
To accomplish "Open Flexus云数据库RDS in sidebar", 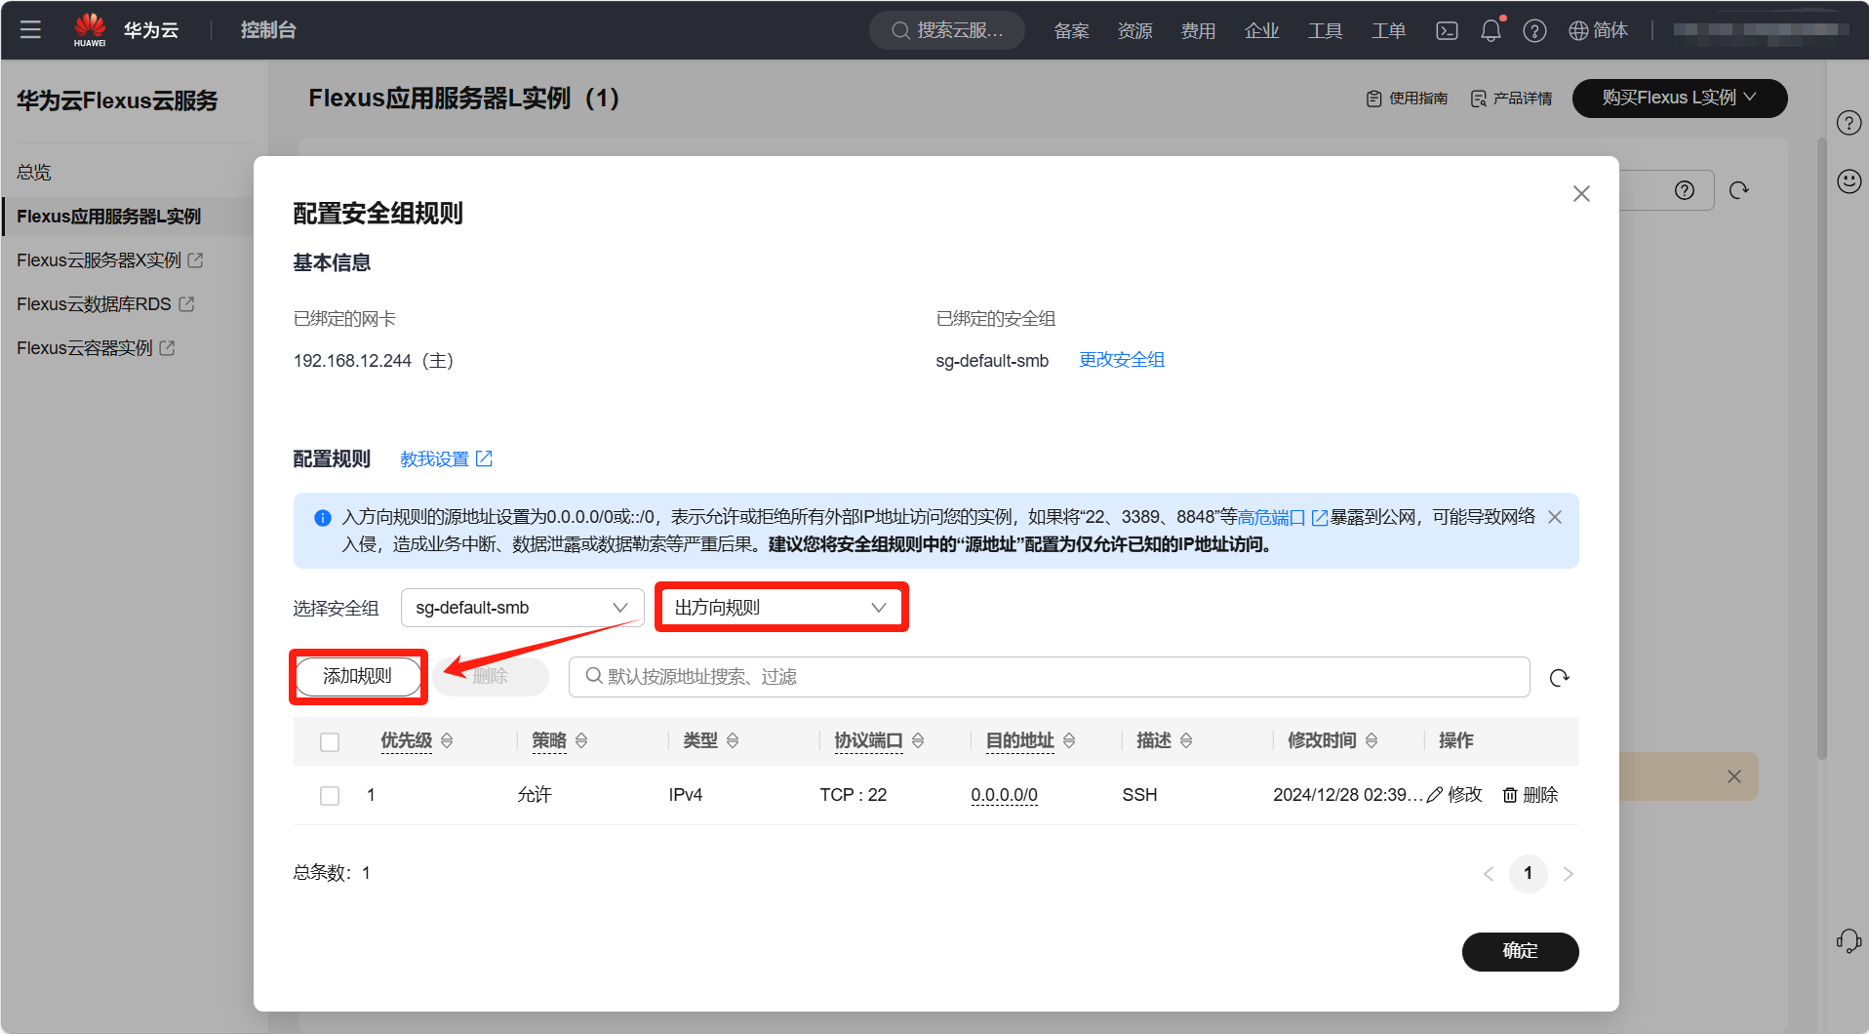I will click(x=105, y=304).
